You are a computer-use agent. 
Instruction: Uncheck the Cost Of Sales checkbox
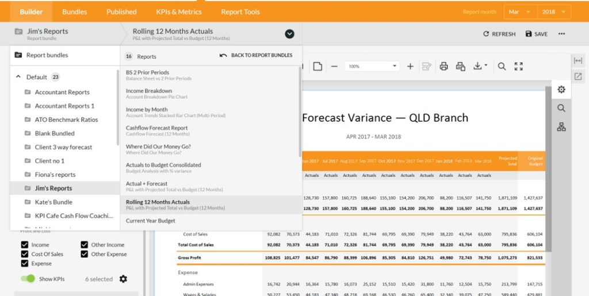point(25,254)
